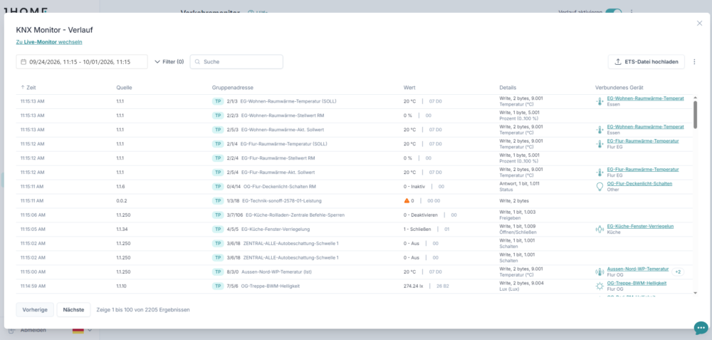
Task: Open the chat support bubble
Action: tap(701, 328)
